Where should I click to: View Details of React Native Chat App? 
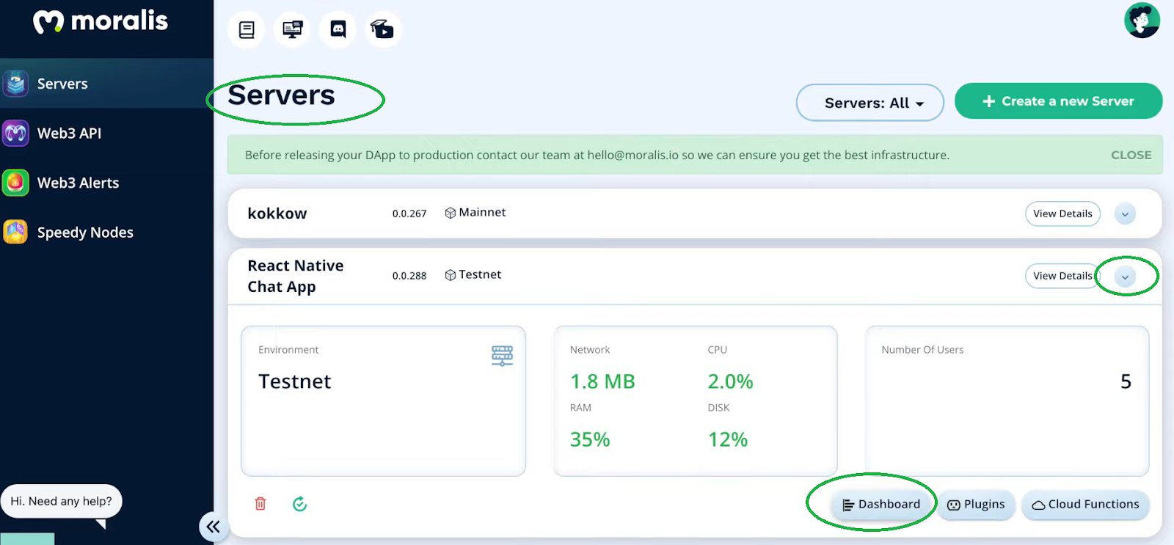[x=1062, y=276]
